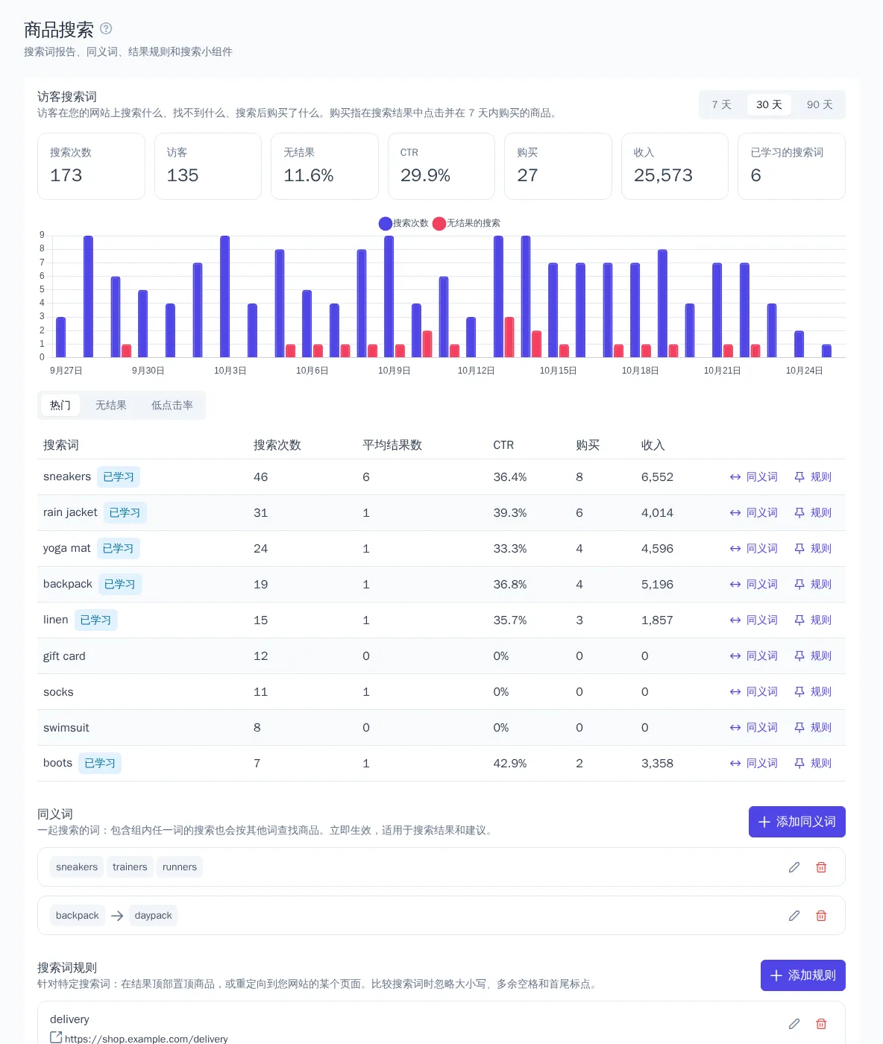Toggle the red 无结果的搜索 legend swatch
The width and height of the screenshot is (883, 1044).
click(439, 224)
